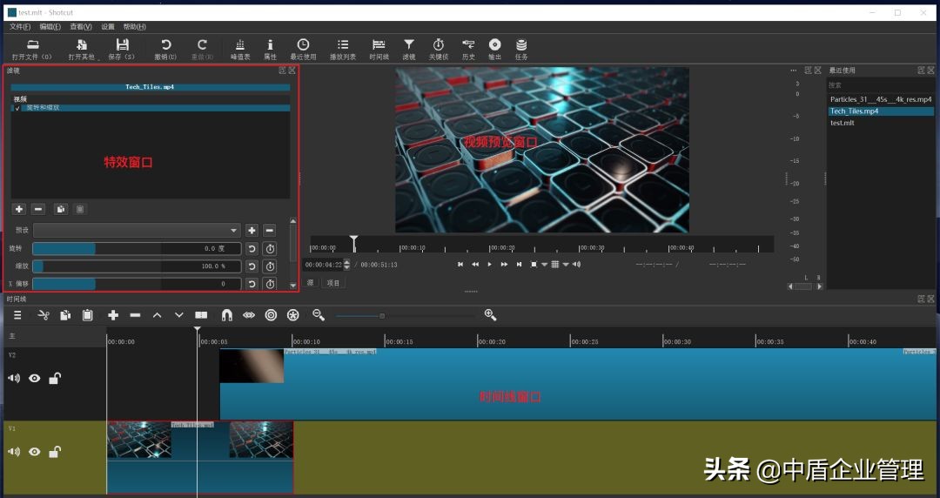Switch to the 项目 tab under player
Viewport: 940px width, 498px height.
(x=333, y=283)
